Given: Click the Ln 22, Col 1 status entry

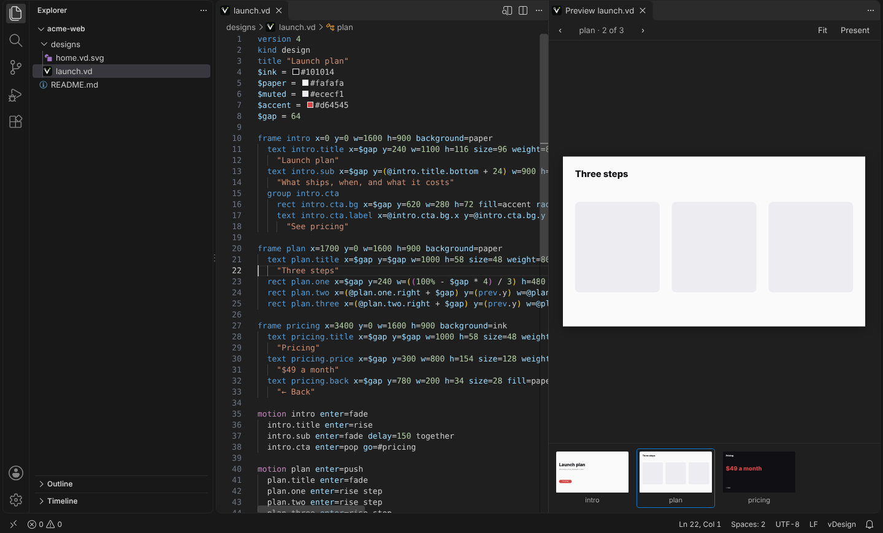Looking at the screenshot, I should pos(700,524).
